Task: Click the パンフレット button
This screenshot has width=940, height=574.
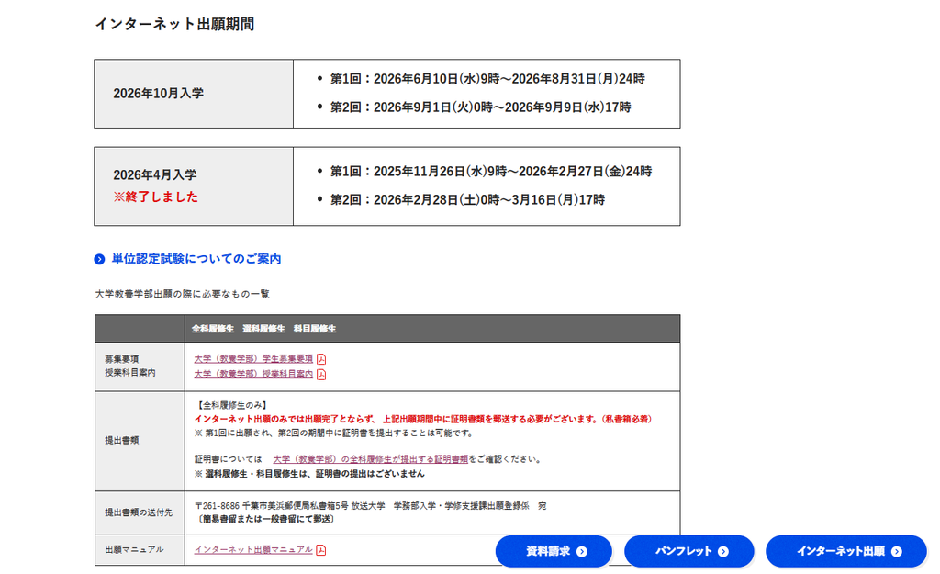Action: [688, 551]
